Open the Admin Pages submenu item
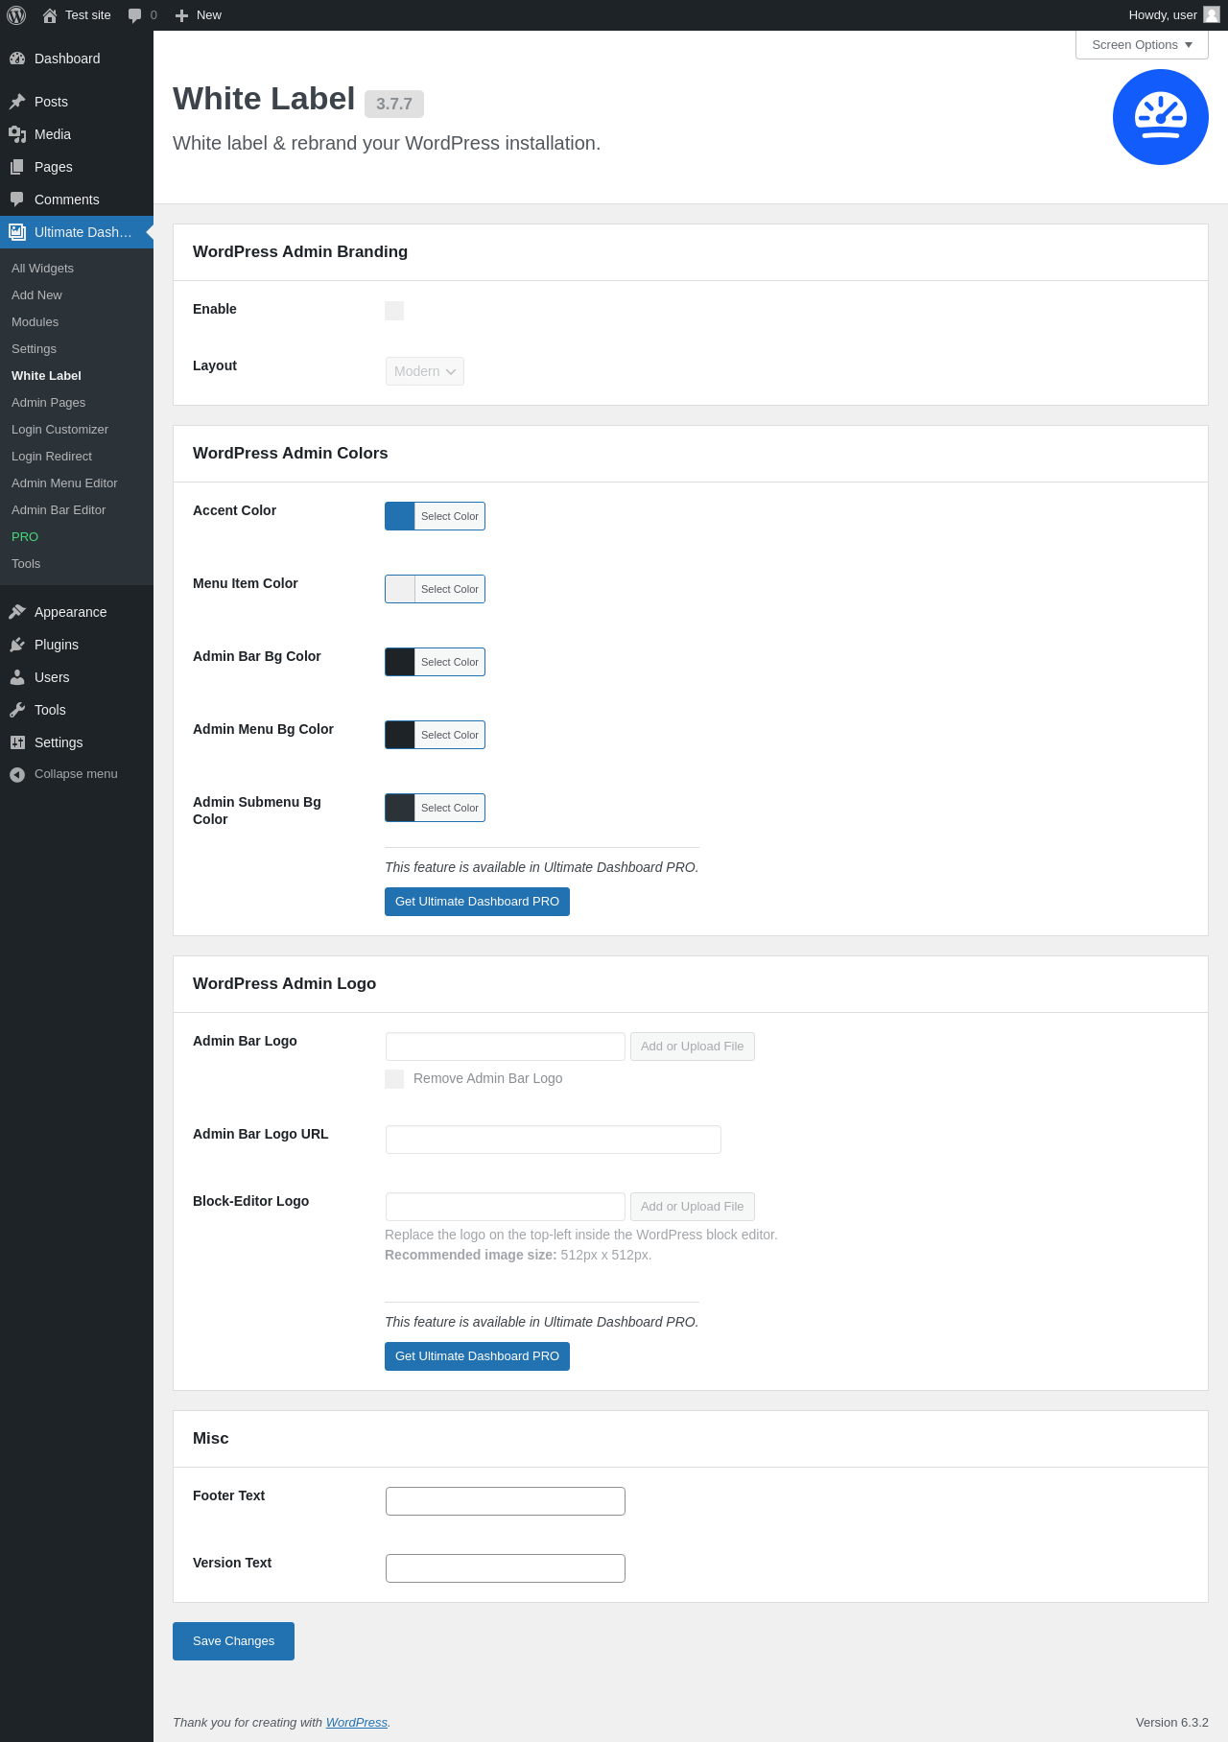1228x1742 pixels. point(48,403)
